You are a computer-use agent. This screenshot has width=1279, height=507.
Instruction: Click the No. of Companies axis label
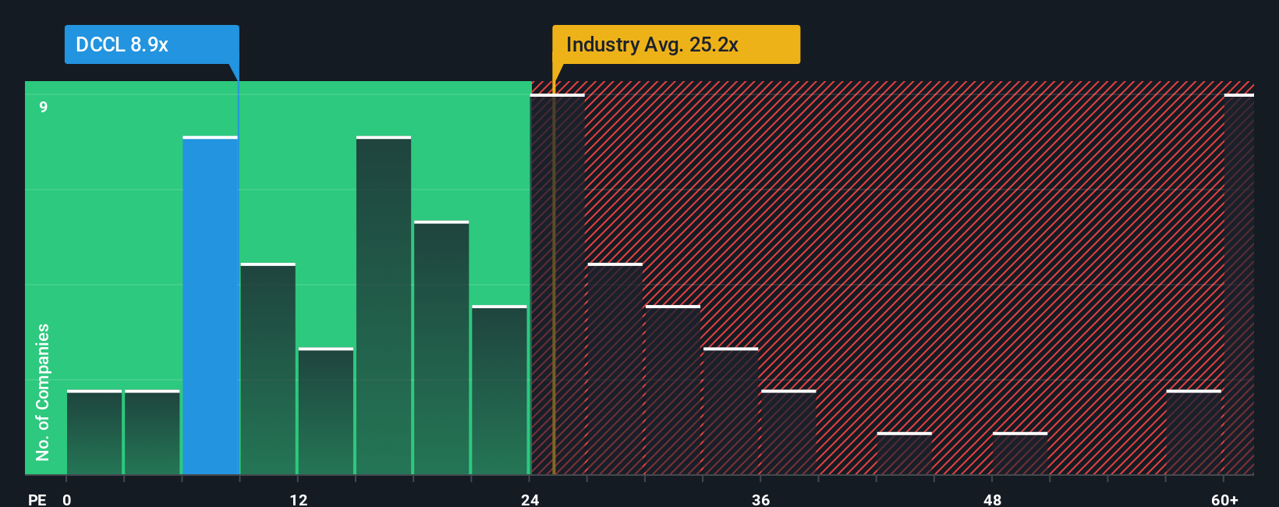43,392
